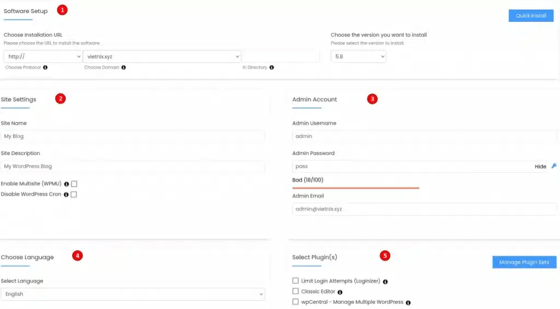Click the info icon beside Classic Editor
560x309 pixels.
click(340, 292)
